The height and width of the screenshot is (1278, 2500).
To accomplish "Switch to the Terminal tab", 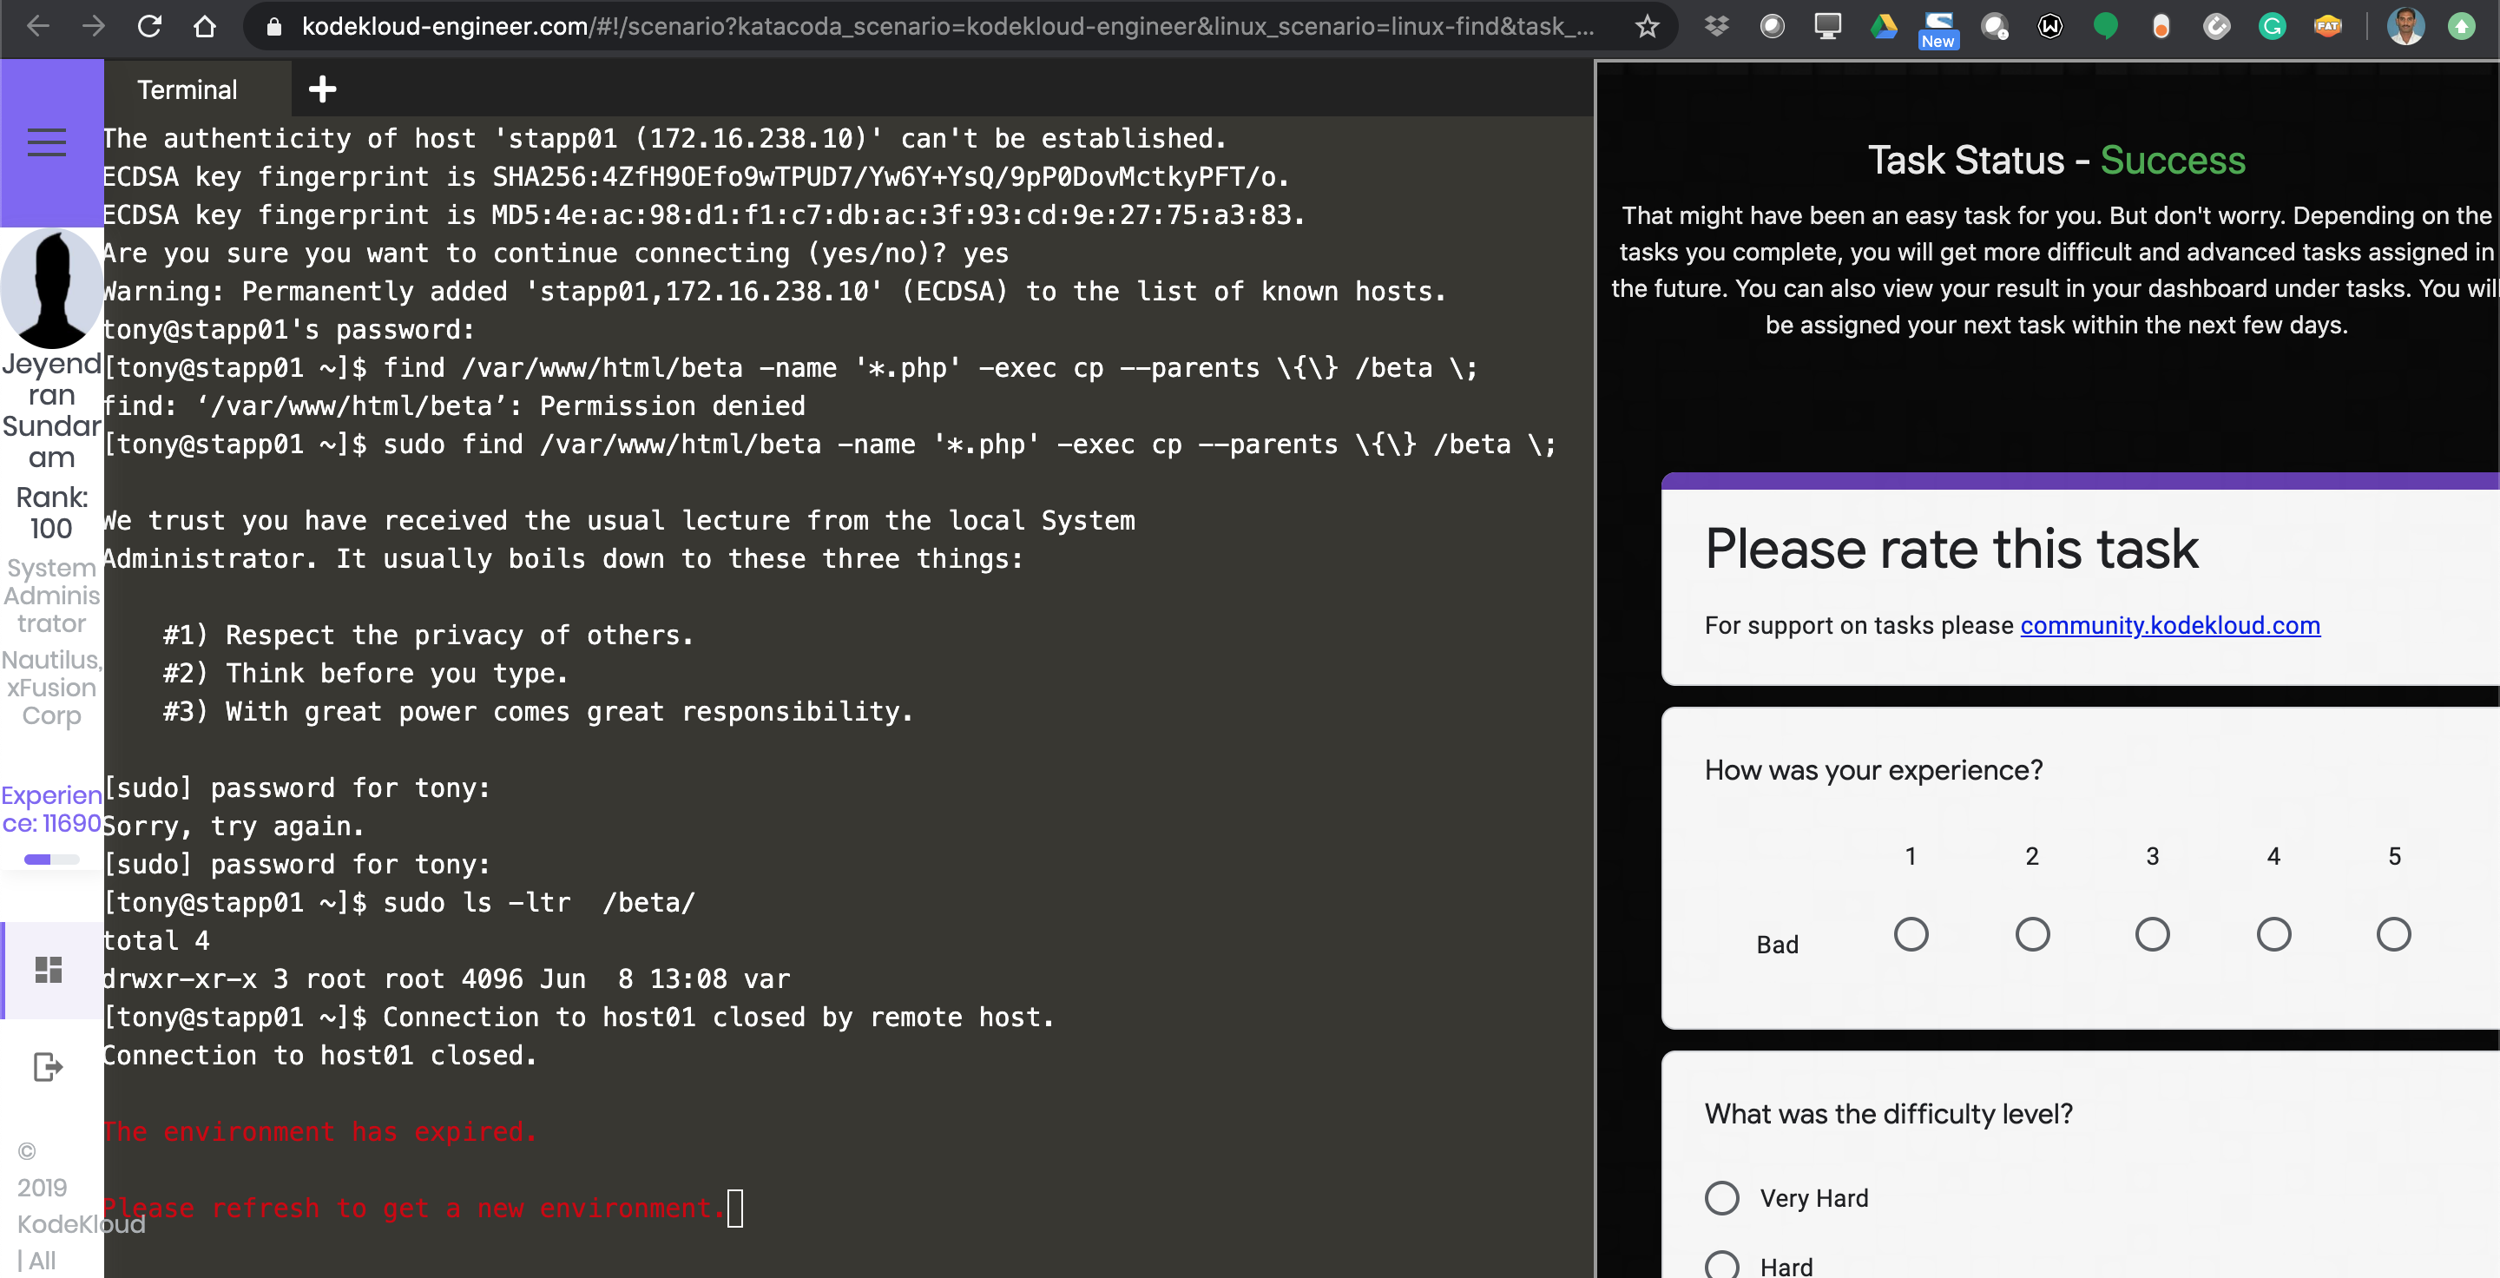I will point(187,89).
